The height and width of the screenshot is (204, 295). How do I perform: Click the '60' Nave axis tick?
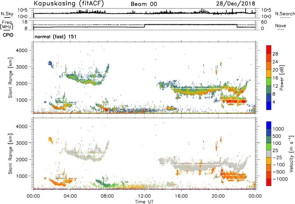click(264, 22)
